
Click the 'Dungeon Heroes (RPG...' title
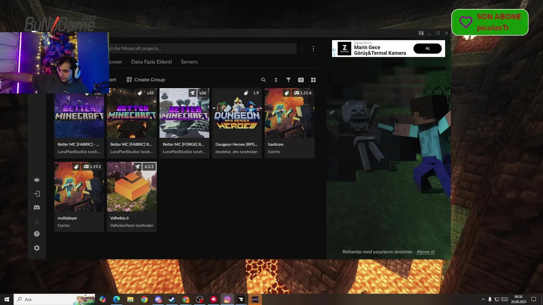[236, 144]
